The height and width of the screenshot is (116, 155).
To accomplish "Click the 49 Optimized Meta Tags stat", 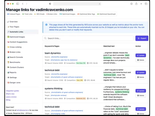I will coord(86,14).
